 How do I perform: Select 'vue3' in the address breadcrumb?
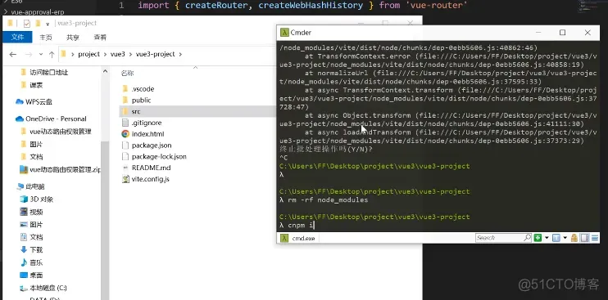point(117,54)
